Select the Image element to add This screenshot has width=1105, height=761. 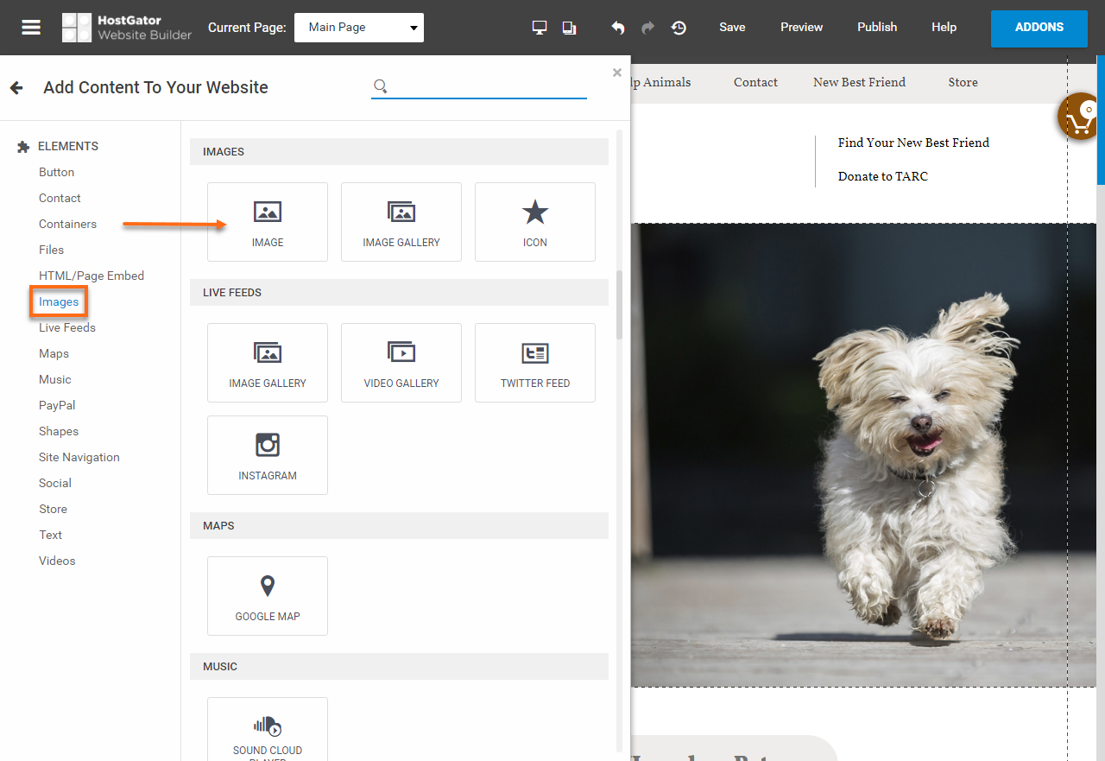267,221
